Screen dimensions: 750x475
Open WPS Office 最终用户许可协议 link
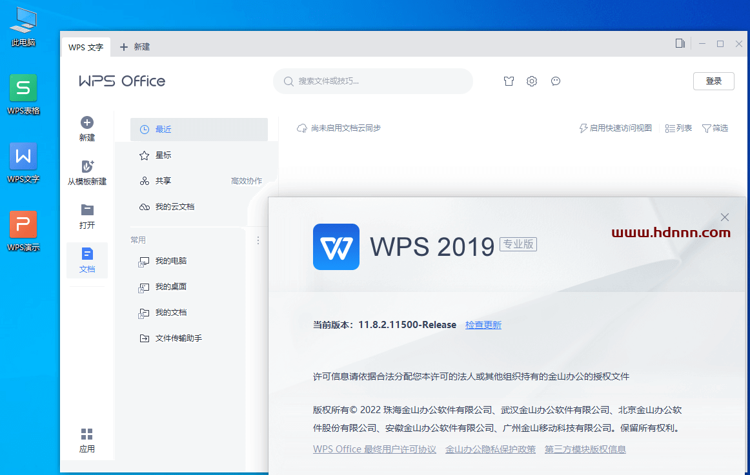tap(374, 449)
